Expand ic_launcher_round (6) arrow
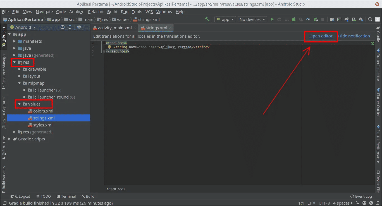 click(25, 97)
